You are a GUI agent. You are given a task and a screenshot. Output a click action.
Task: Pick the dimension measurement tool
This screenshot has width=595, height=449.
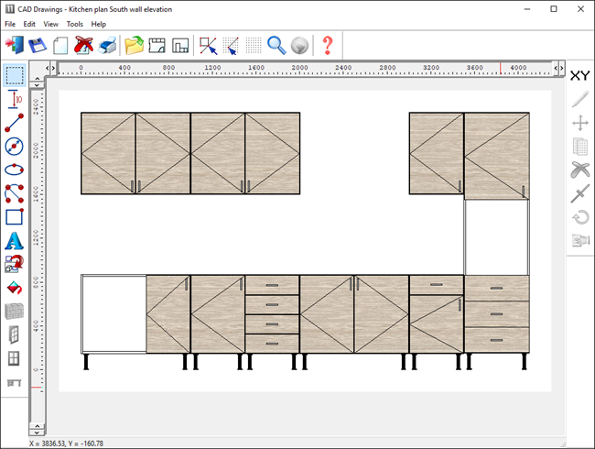[15, 99]
